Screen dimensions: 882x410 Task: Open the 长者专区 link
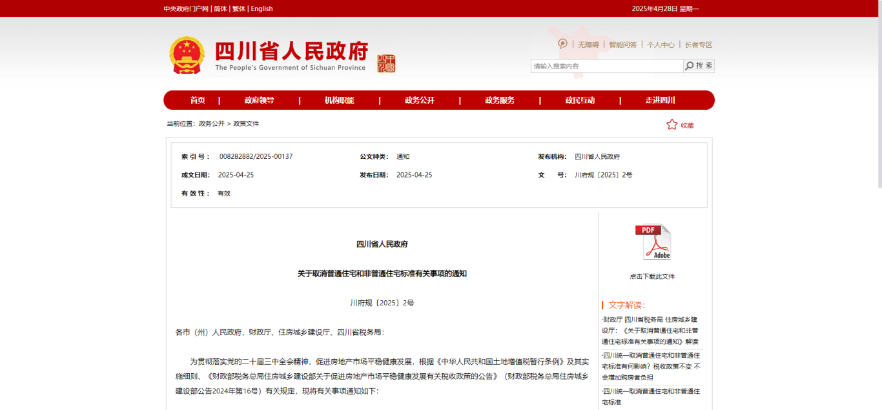(x=699, y=45)
